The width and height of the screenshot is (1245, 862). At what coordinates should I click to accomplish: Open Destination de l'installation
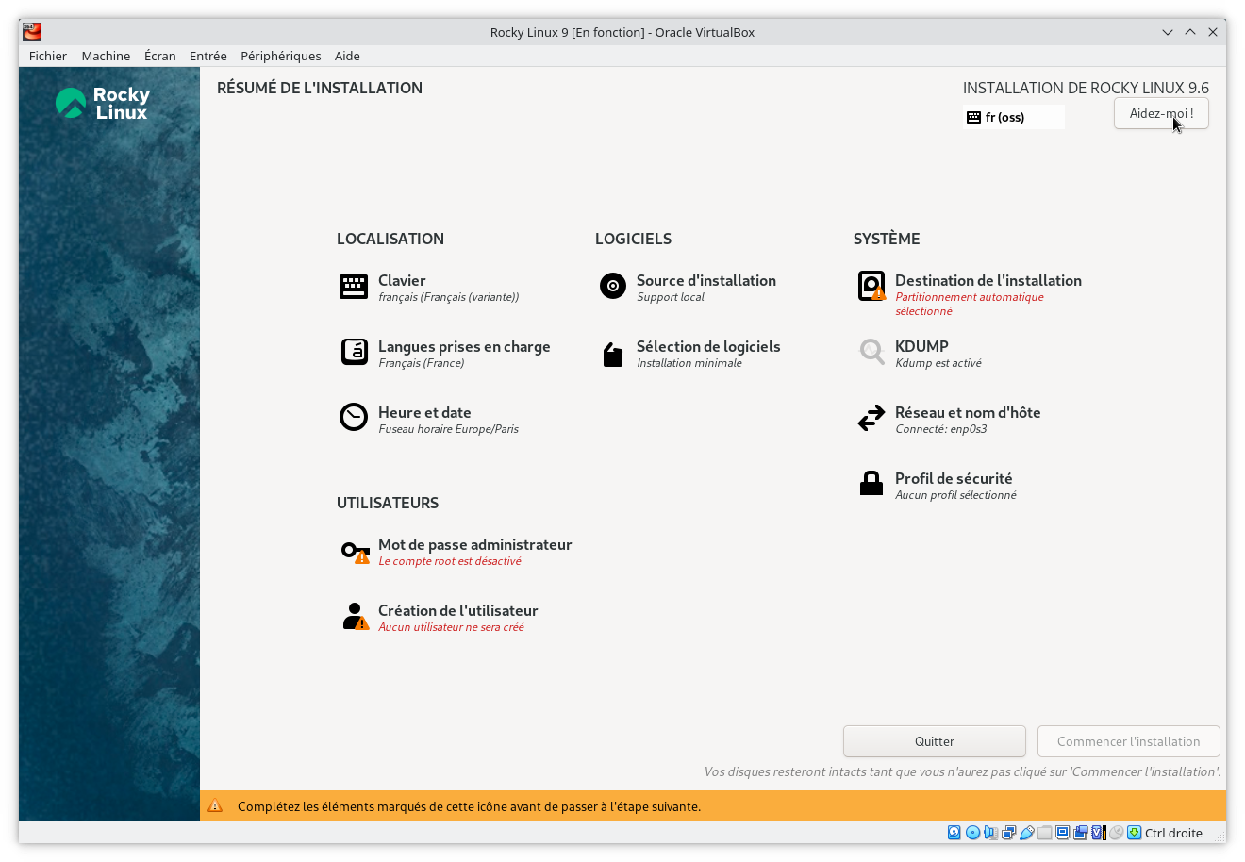point(988,280)
